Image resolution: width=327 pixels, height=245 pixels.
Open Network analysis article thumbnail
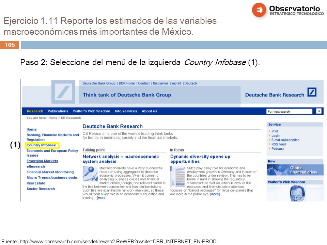click(90, 173)
